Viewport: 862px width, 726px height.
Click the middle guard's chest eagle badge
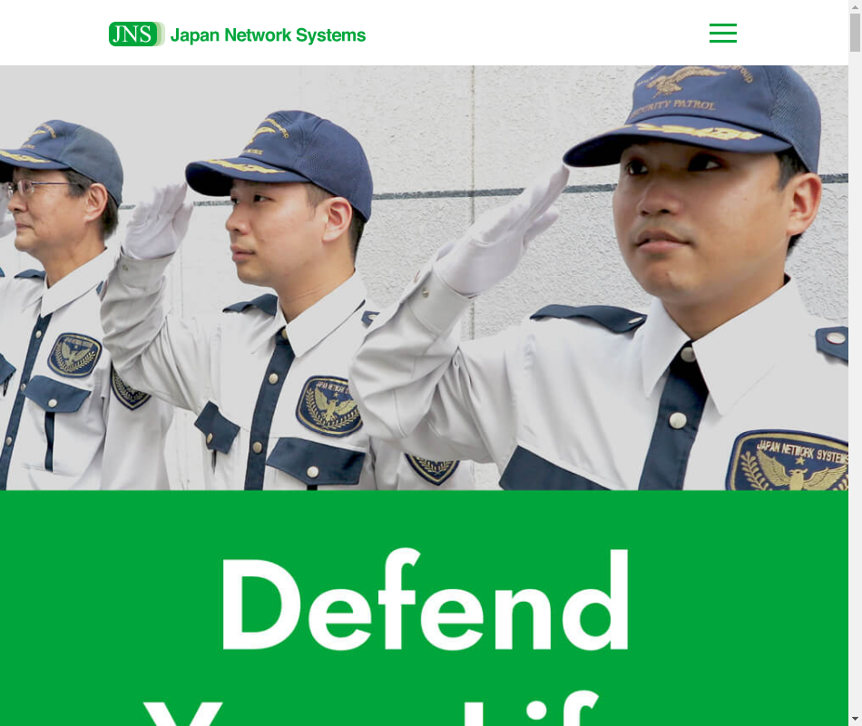click(x=328, y=406)
